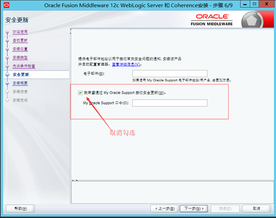Go to next step with 下一步 button

(x=194, y=208)
